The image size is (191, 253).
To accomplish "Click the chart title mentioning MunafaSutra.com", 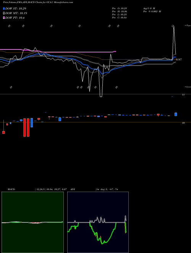I will pyautogui.click(x=38, y=2).
